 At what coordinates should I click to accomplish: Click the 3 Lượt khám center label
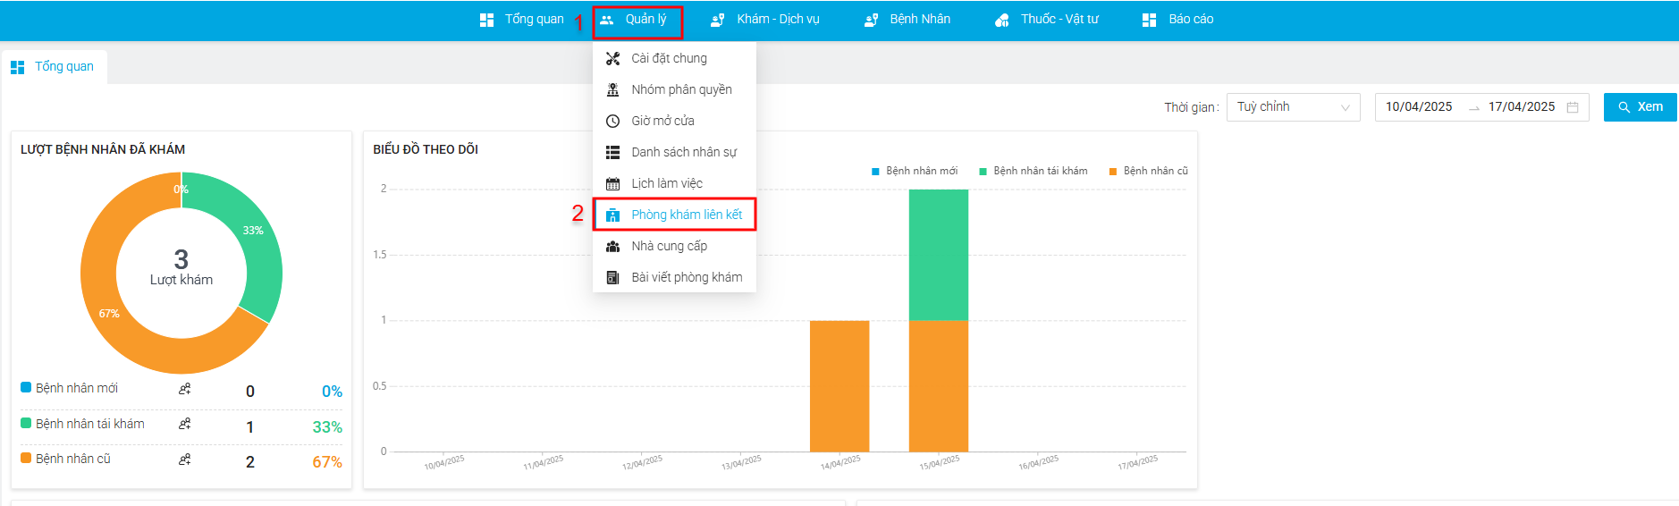tap(181, 267)
